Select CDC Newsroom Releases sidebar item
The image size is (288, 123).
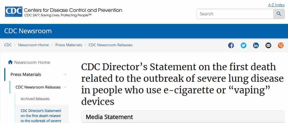tap(38, 87)
